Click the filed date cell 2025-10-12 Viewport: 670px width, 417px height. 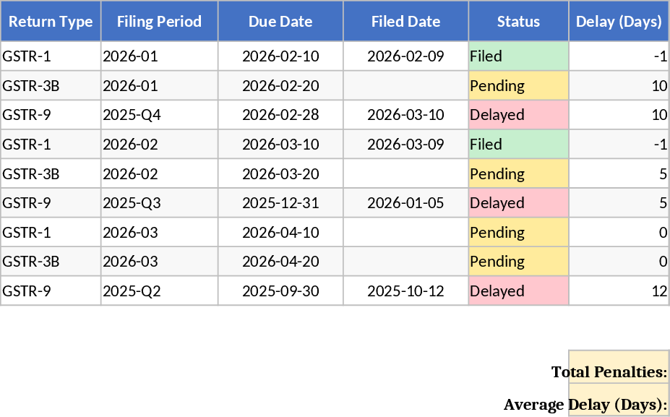pos(405,291)
